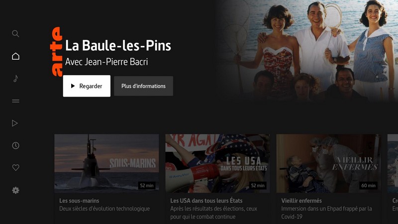Open the music note concert section
This screenshot has width=398, height=224.
[x=15, y=79]
